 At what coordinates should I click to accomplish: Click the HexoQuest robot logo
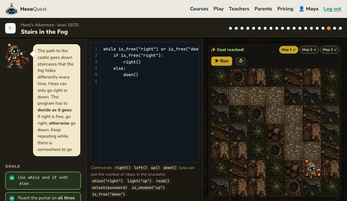pyautogui.click(x=11, y=9)
